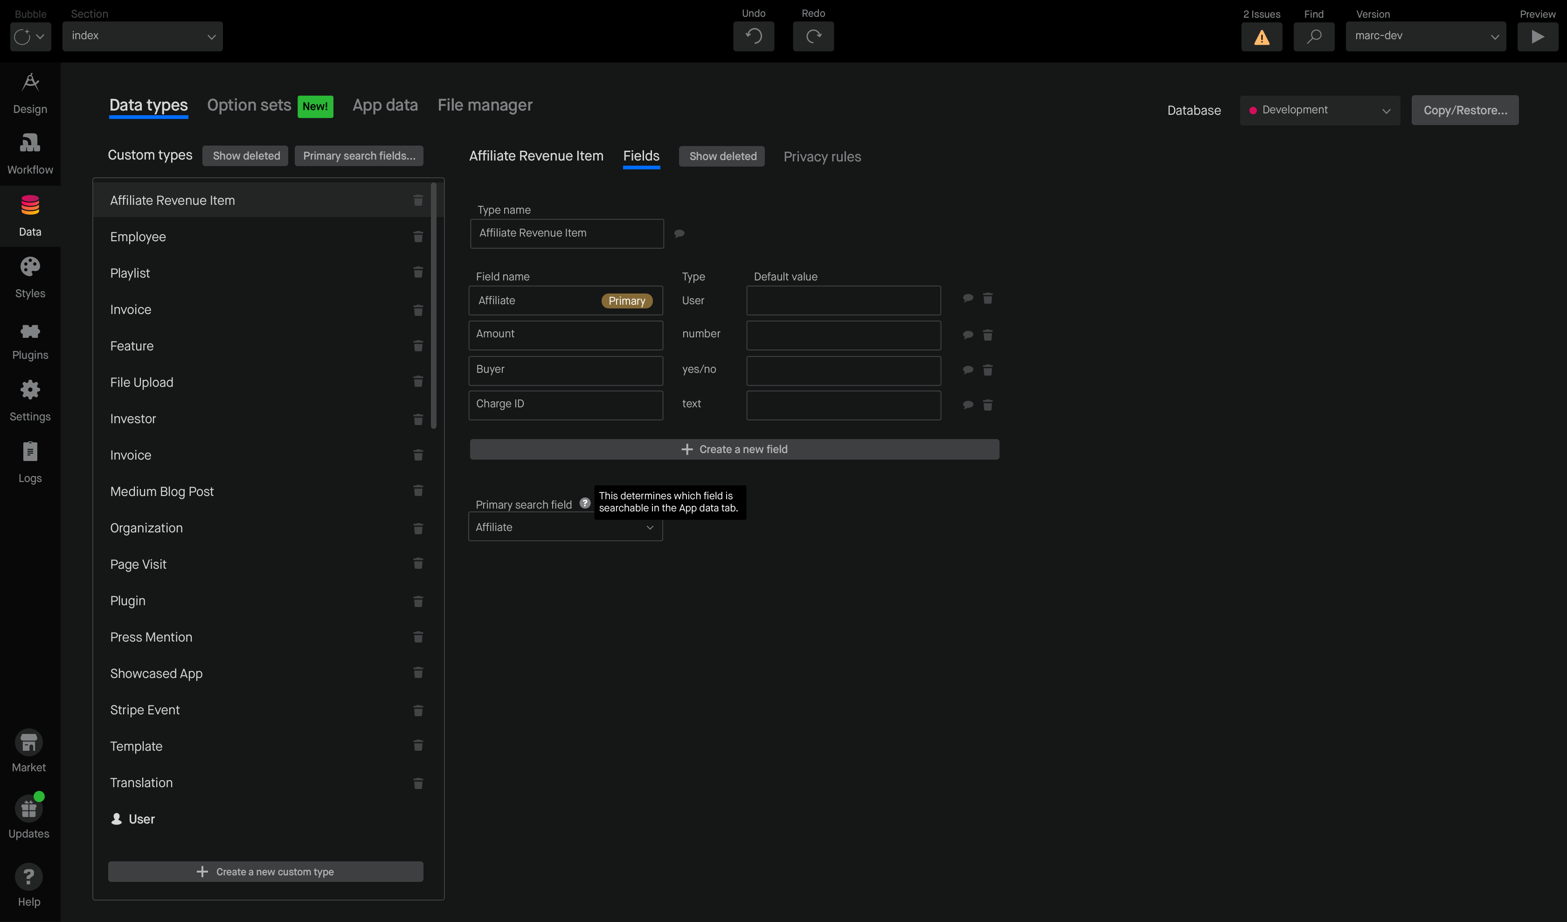The image size is (1567, 922).
Task: Click the Undo arrow button
Action: 753,37
